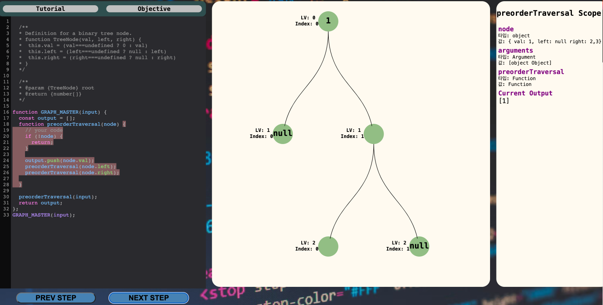Expand the arguments entry in the scope panel
The width and height of the screenshot is (603, 305).
point(515,50)
